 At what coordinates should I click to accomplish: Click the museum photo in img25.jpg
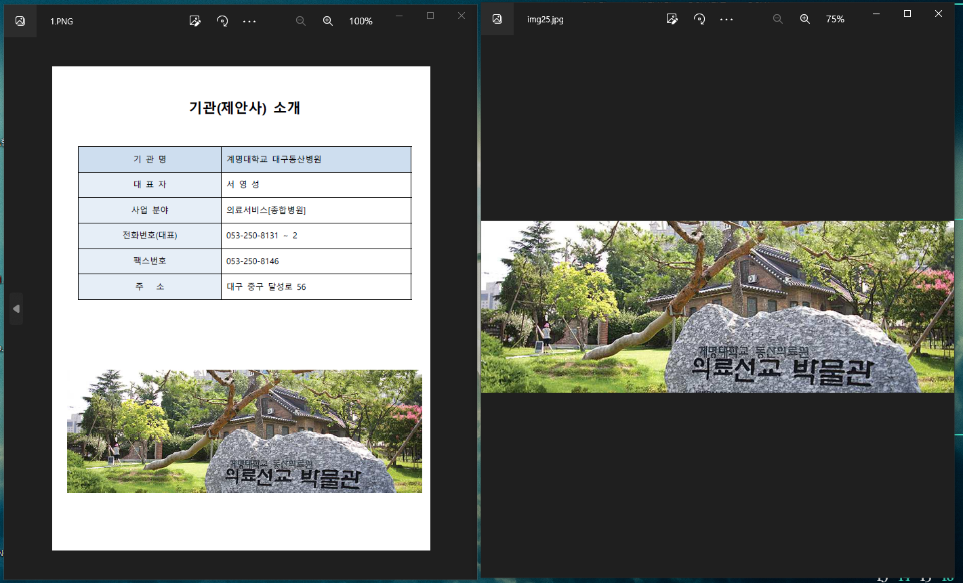tap(718, 305)
